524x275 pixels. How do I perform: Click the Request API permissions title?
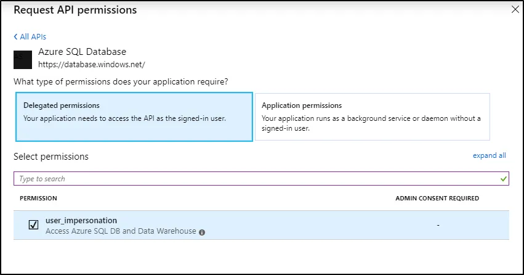pos(75,10)
